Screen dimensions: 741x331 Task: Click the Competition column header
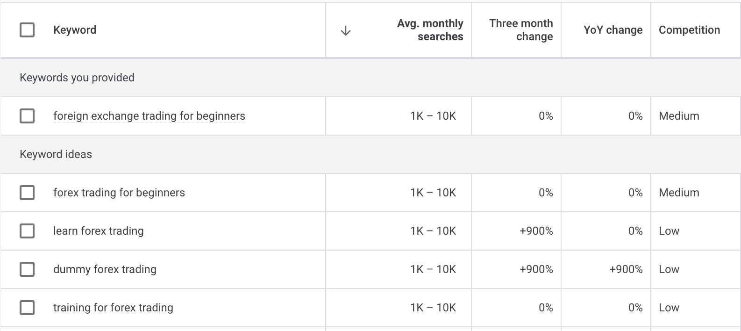pyautogui.click(x=689, y=30)
